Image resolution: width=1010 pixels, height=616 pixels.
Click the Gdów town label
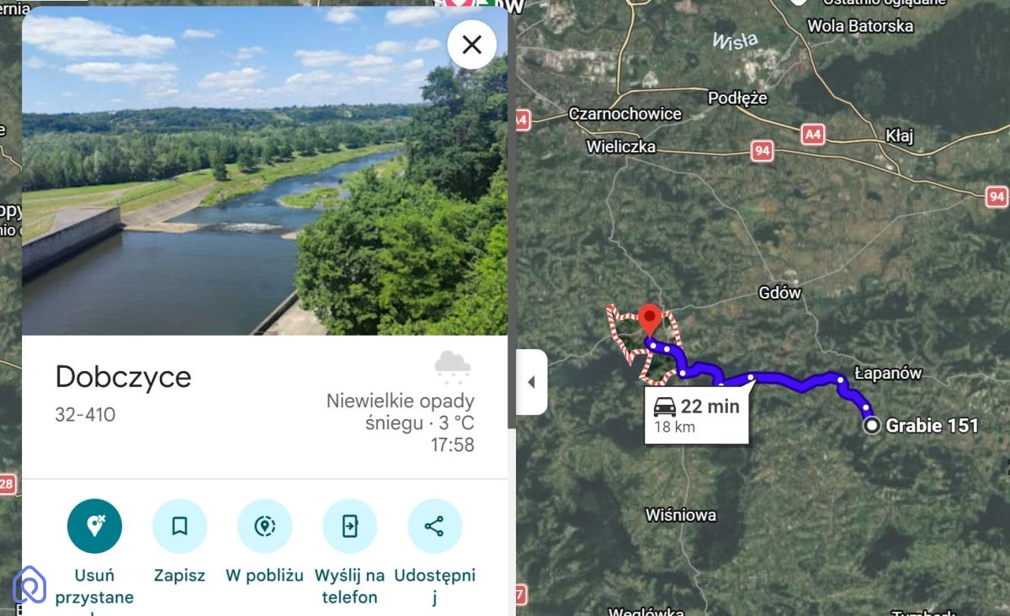(780, 293)
